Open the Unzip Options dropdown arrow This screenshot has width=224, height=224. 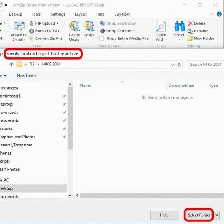pos(134,30)
